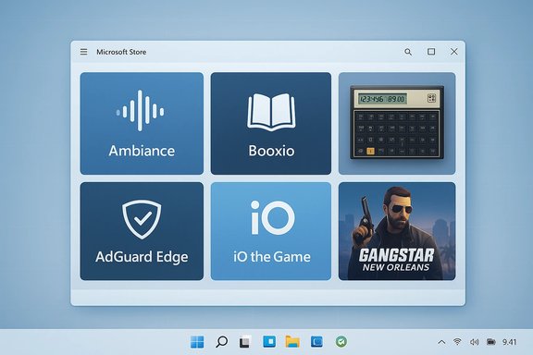Open the blue square app on taskbar

click(269, 341)
